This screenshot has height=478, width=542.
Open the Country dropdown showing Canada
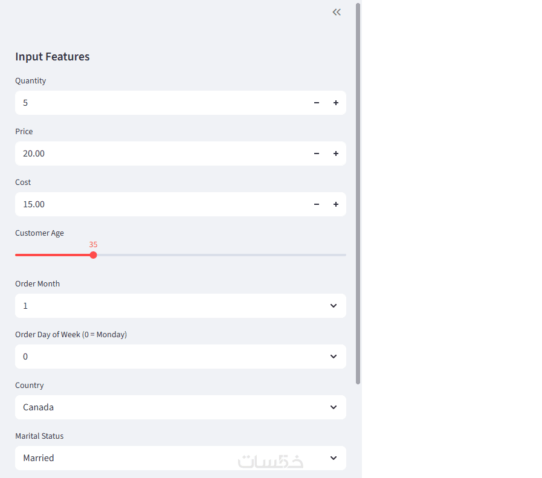[180, 407]
